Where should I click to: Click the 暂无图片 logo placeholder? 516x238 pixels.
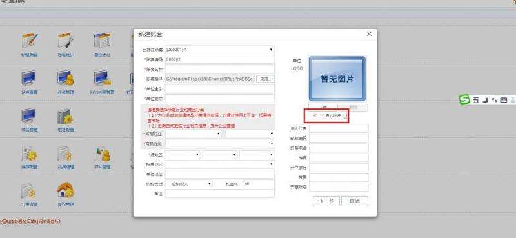337,79
